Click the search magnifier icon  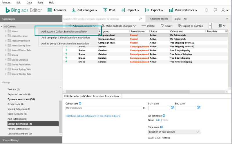click(x=141, y=19)
